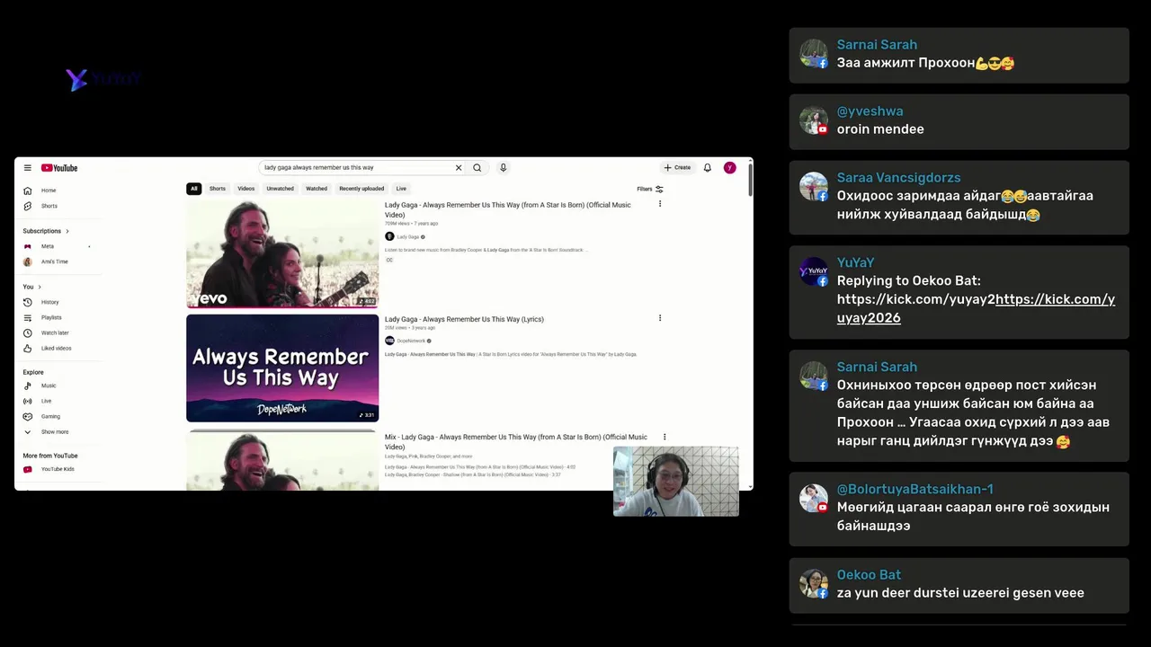Click the Sarnai Sarah name on the Прохоон message

point(877,45)
